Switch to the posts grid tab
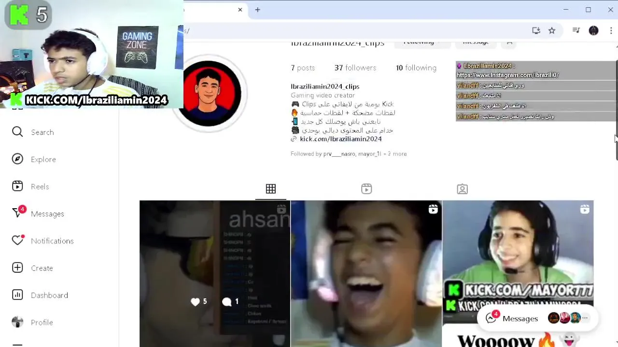The image size is (618, 347). coord(271,189)
